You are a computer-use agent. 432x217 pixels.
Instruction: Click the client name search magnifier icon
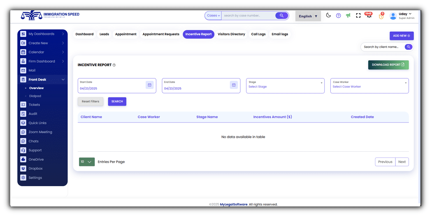[408, 47]
